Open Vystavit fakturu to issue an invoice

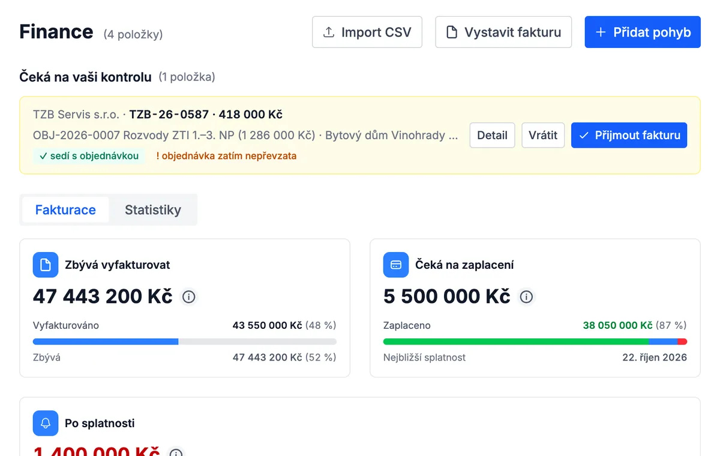point(503,32)
